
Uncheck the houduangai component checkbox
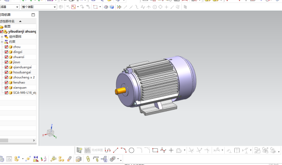point(6,72)
